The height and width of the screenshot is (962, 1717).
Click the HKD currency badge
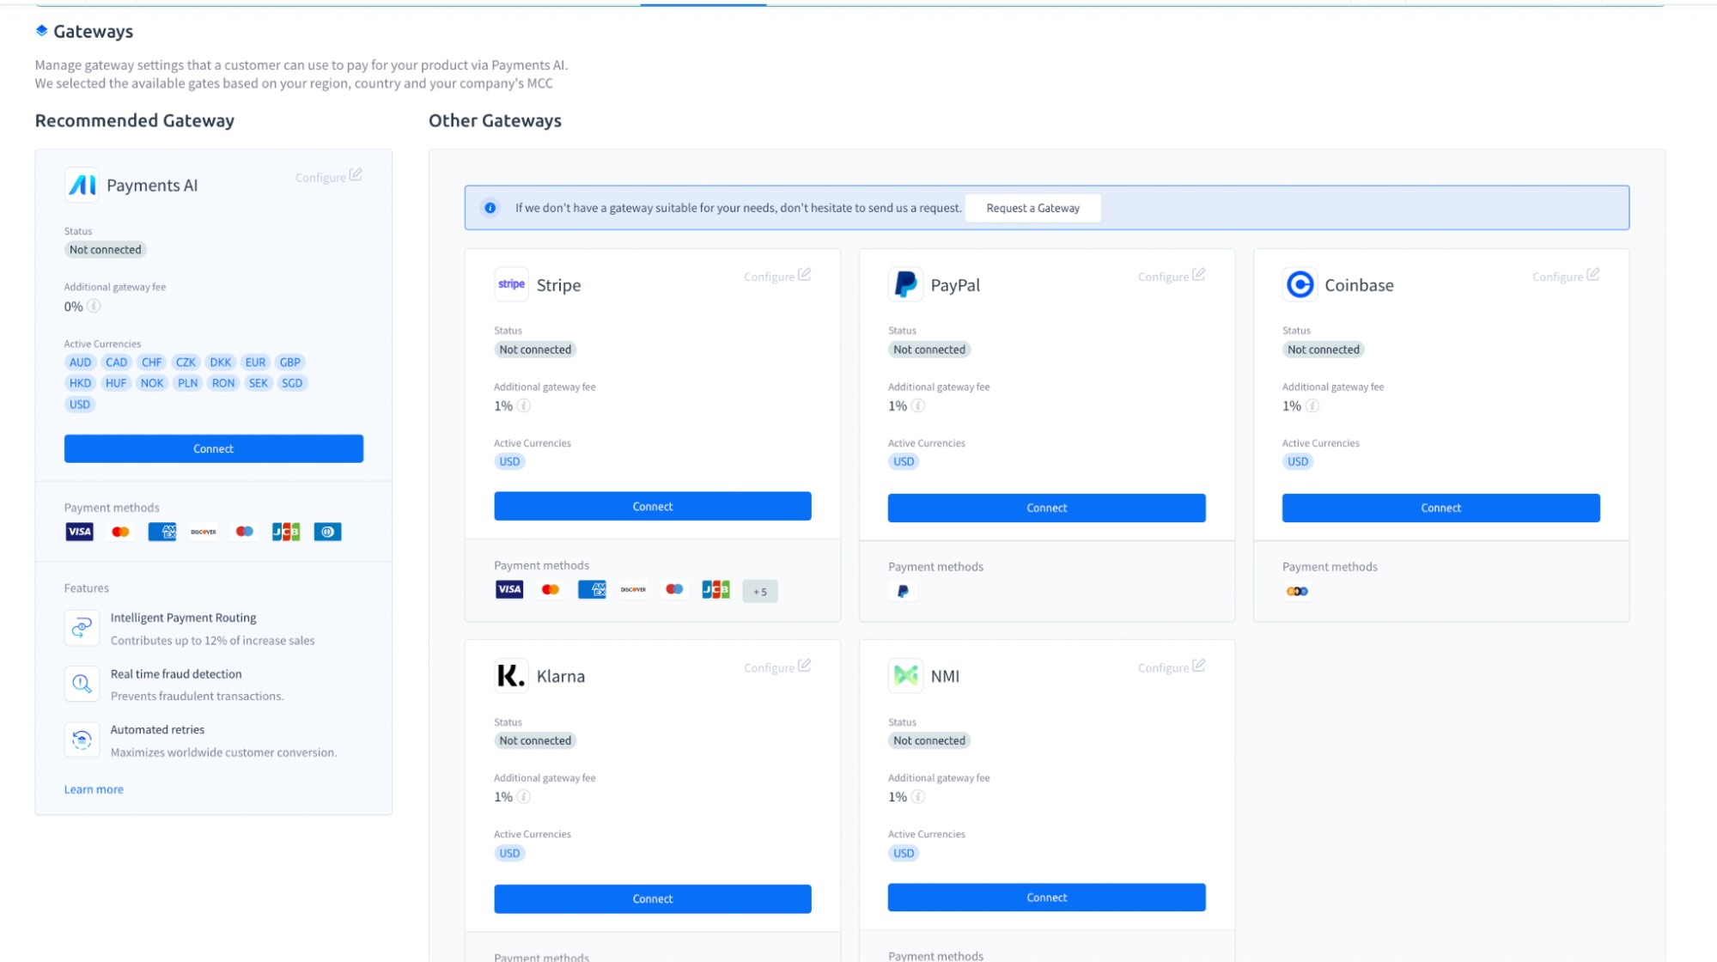80,383
